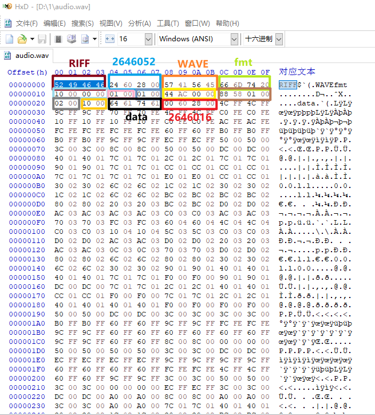Open the 编辑(E) menu
Image resolution: width=375 pixels, height=415 pixels.
click(54, 24)
